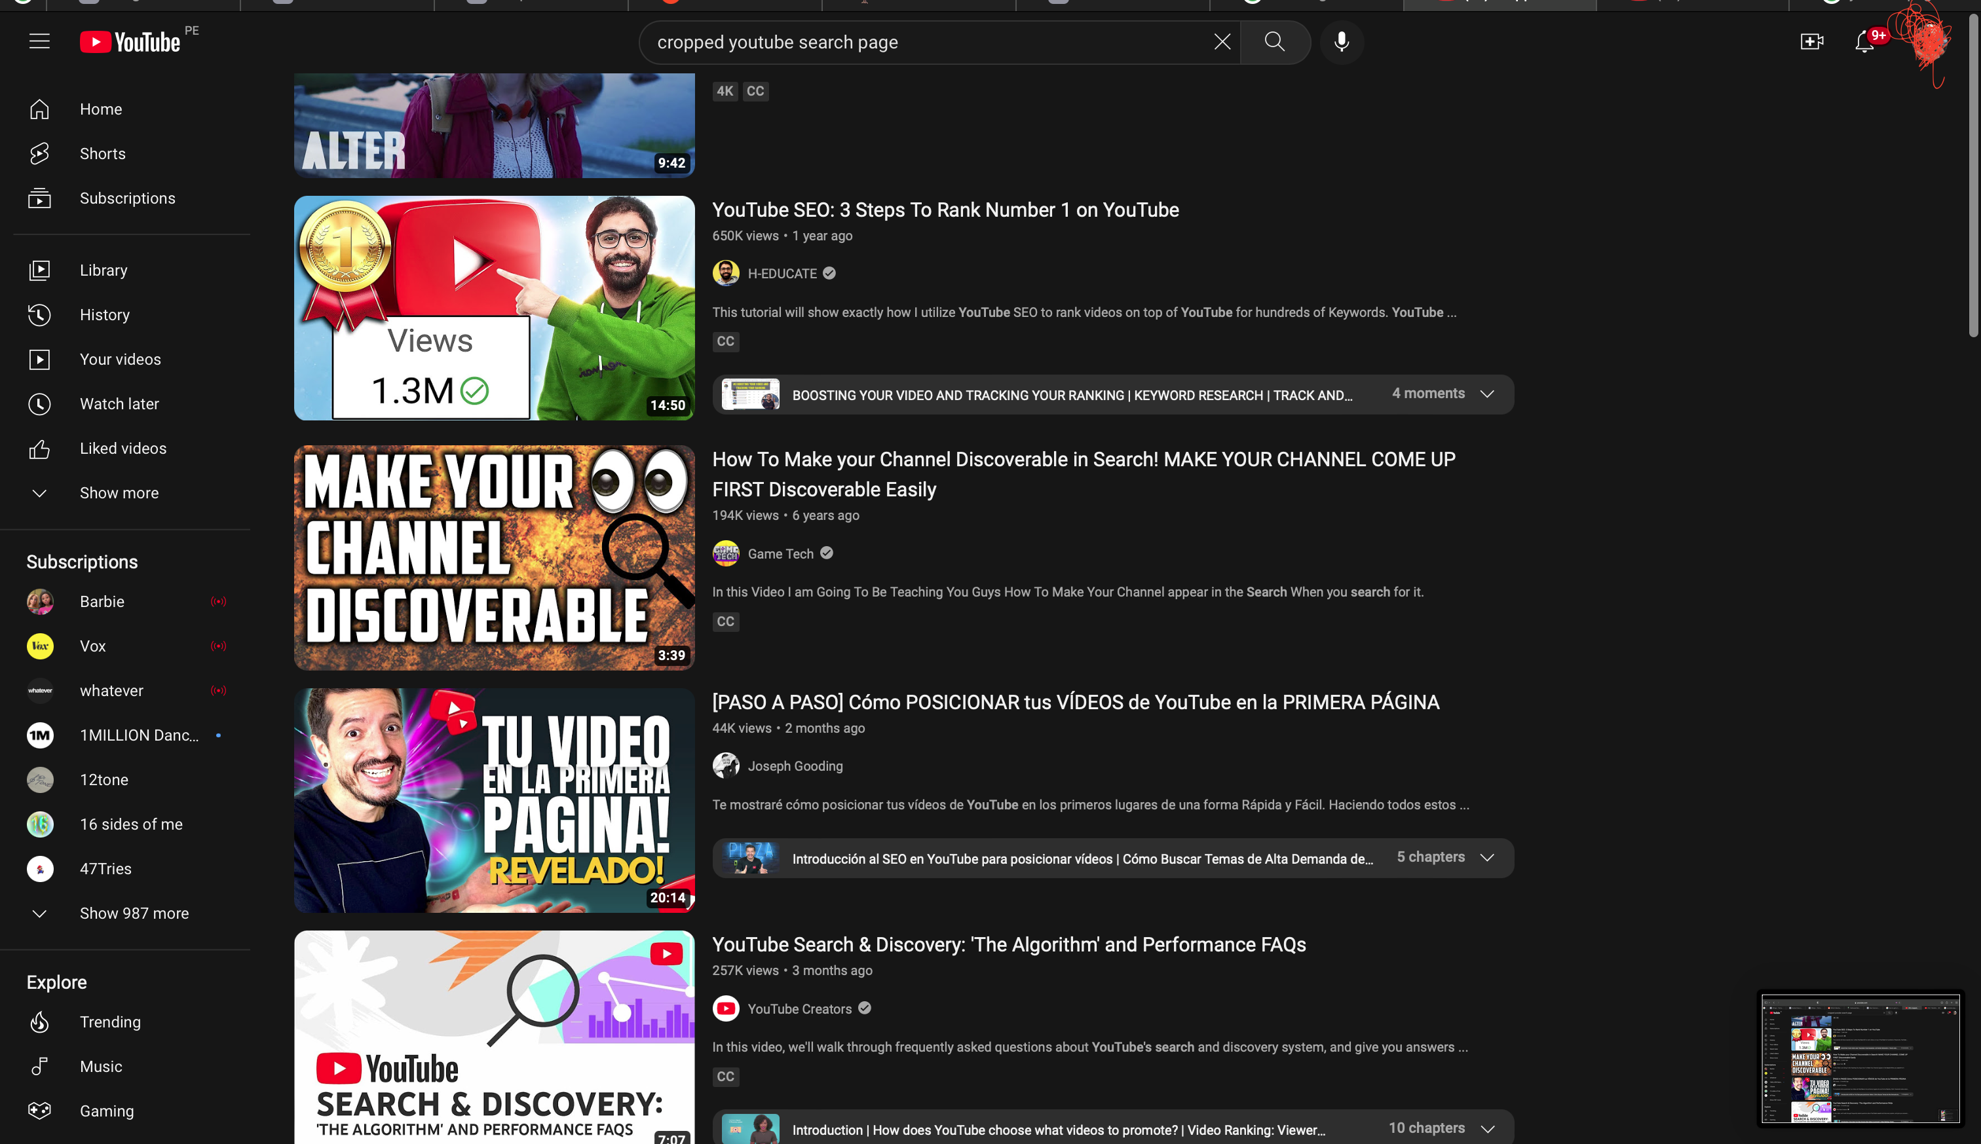Expand the 4 moments section
Screen dimensions: 1981x1144
coord(1486,394)
